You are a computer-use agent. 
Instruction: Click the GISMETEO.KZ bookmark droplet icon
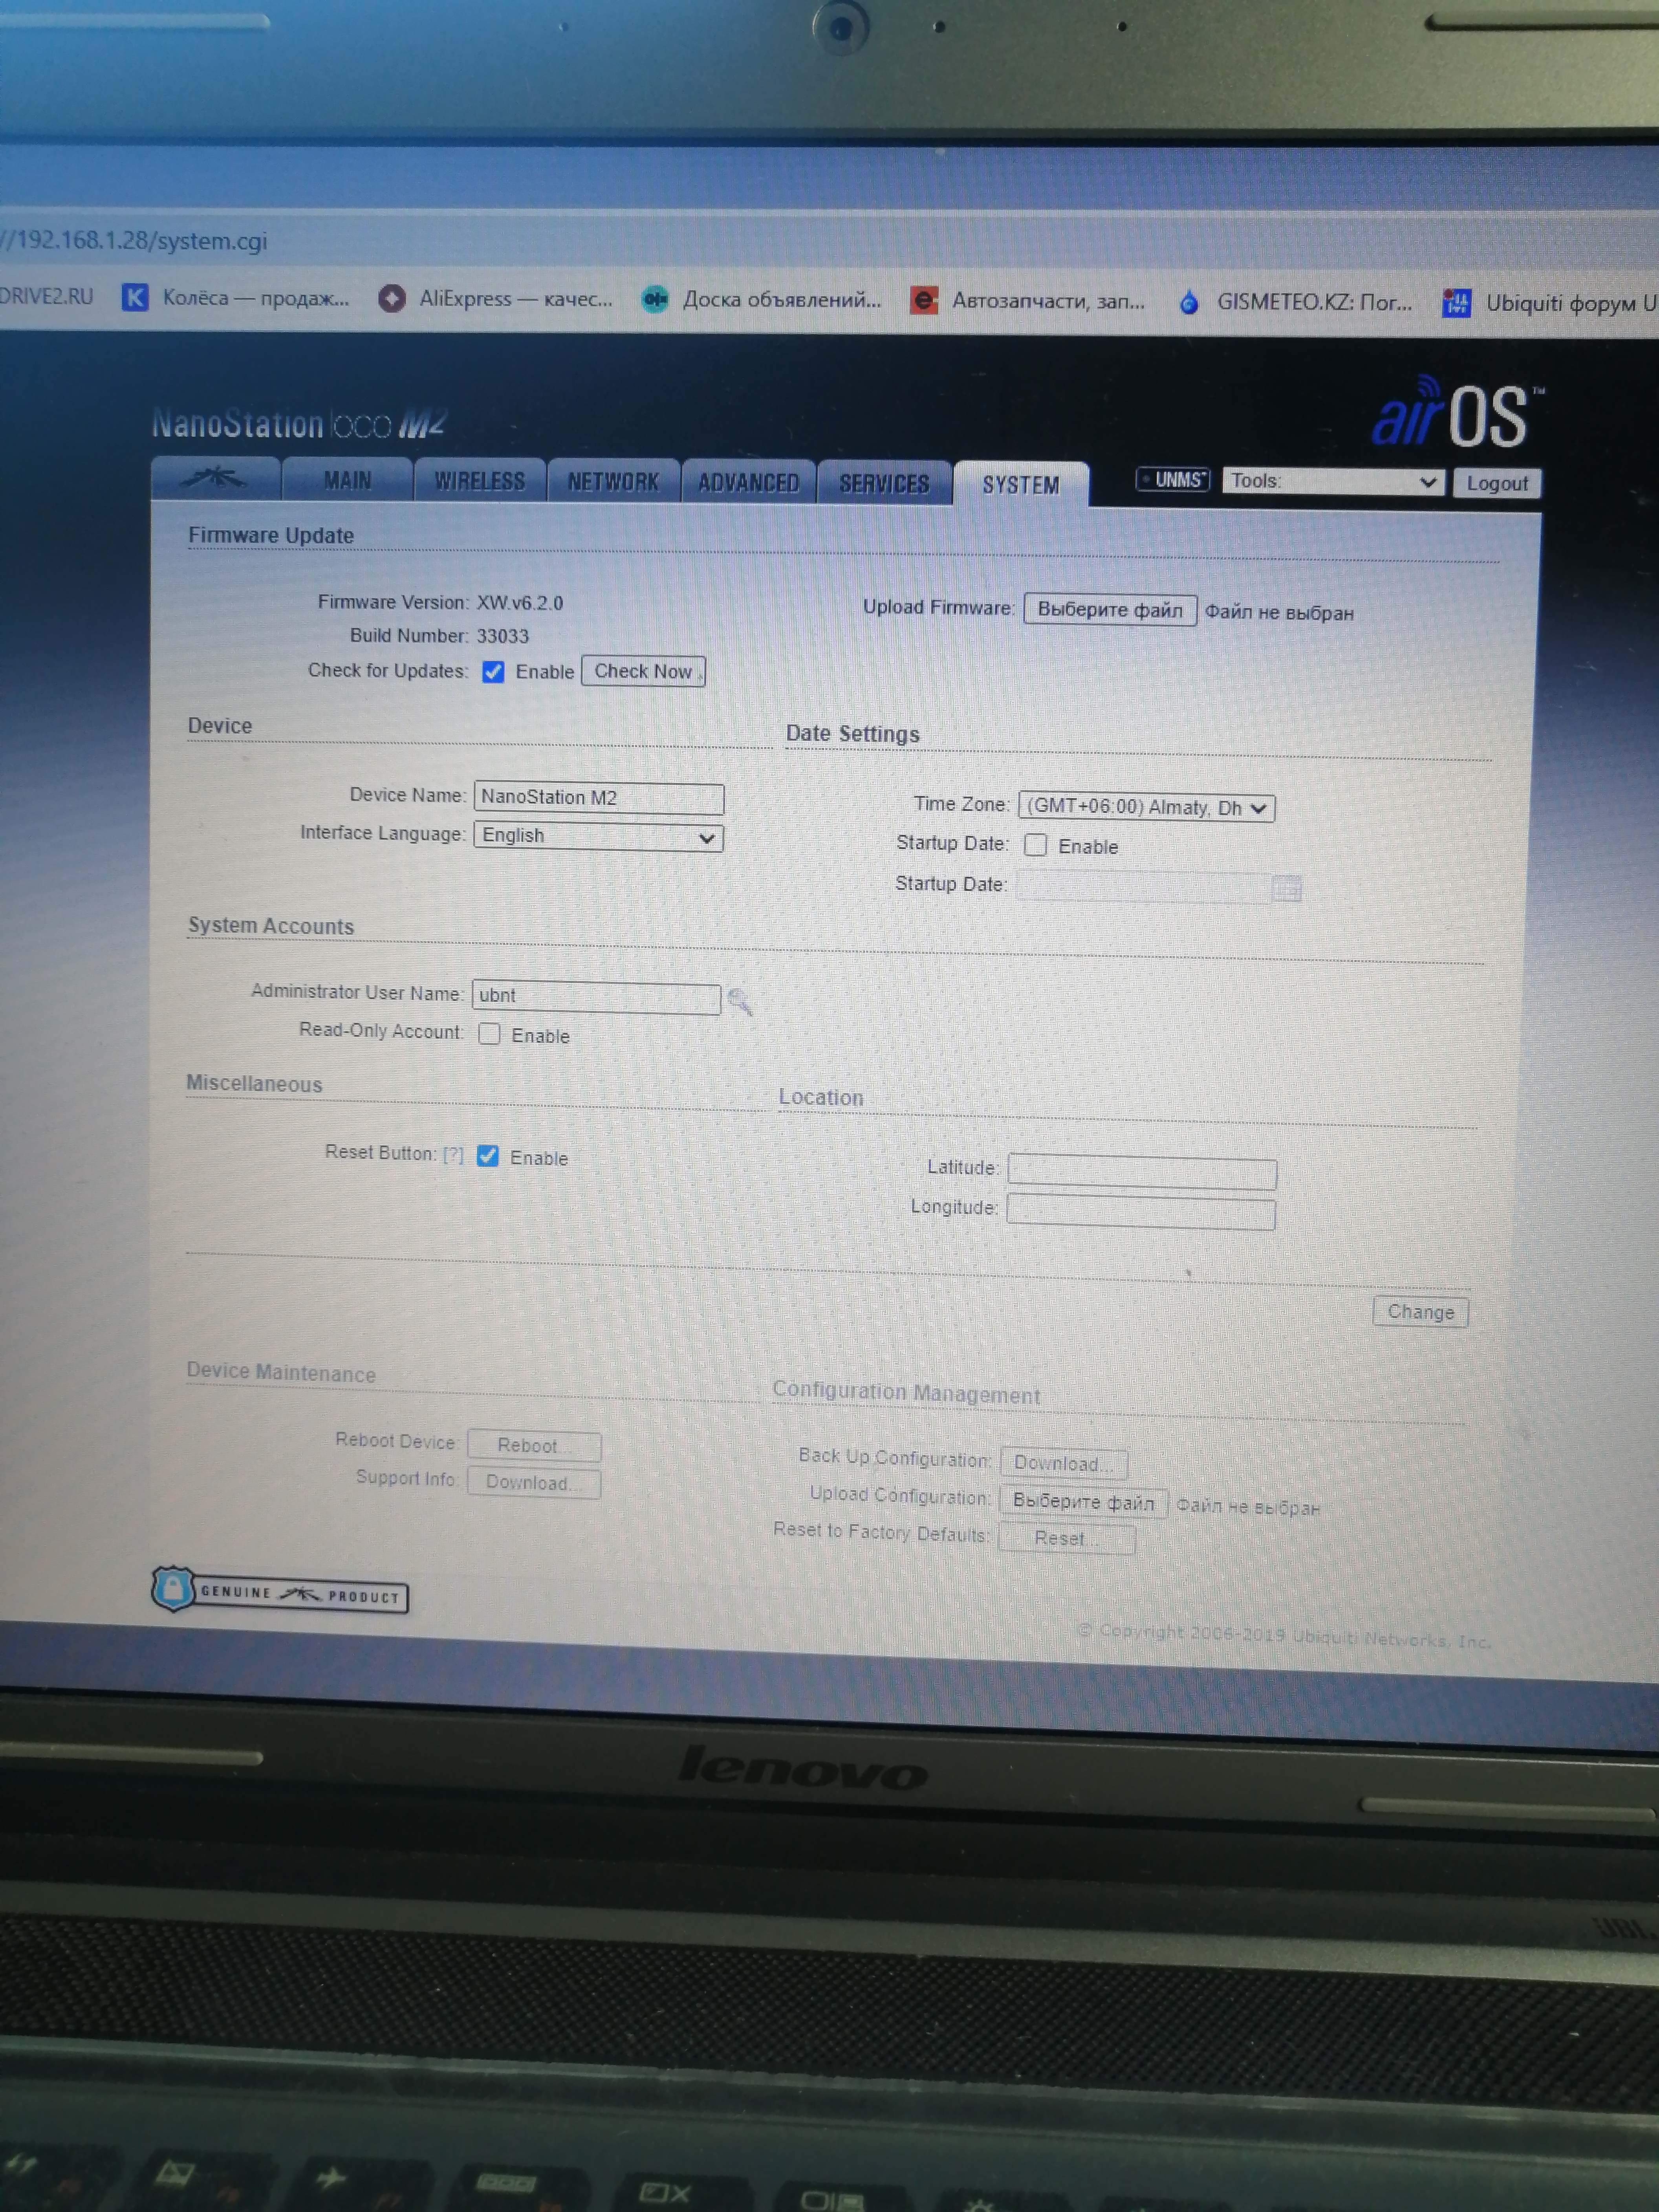1188,302
